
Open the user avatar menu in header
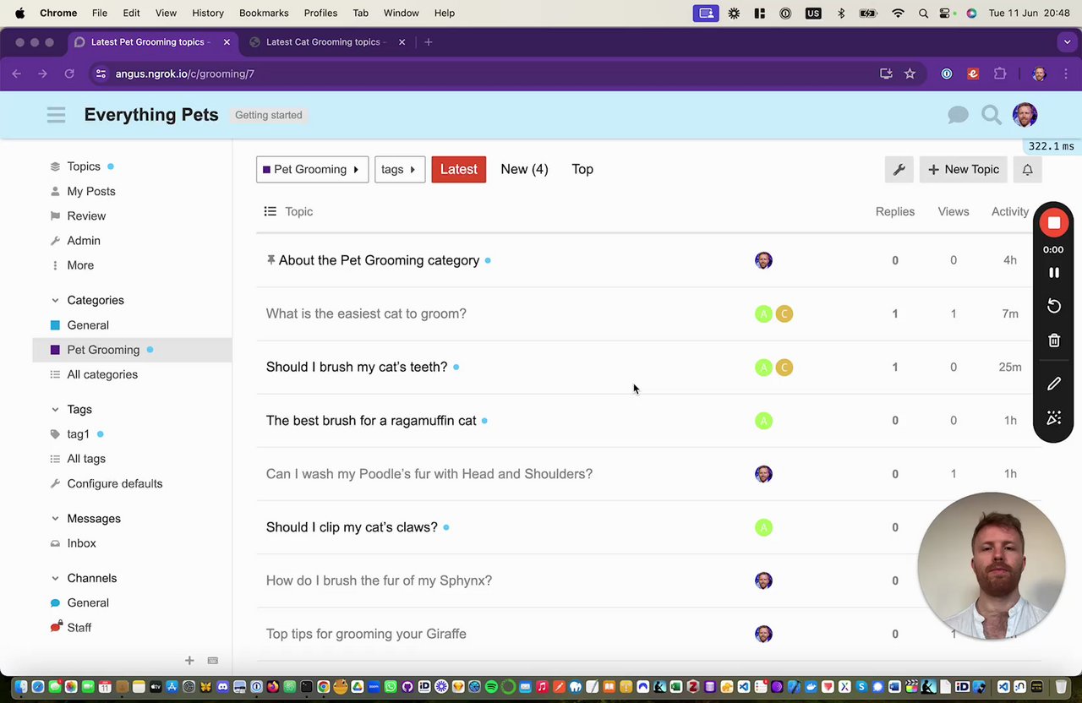coord(1025,115)
